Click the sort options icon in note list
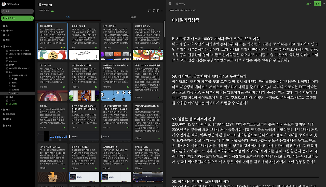This screenshot has width=326, height=187. click(x=149, y=11)
